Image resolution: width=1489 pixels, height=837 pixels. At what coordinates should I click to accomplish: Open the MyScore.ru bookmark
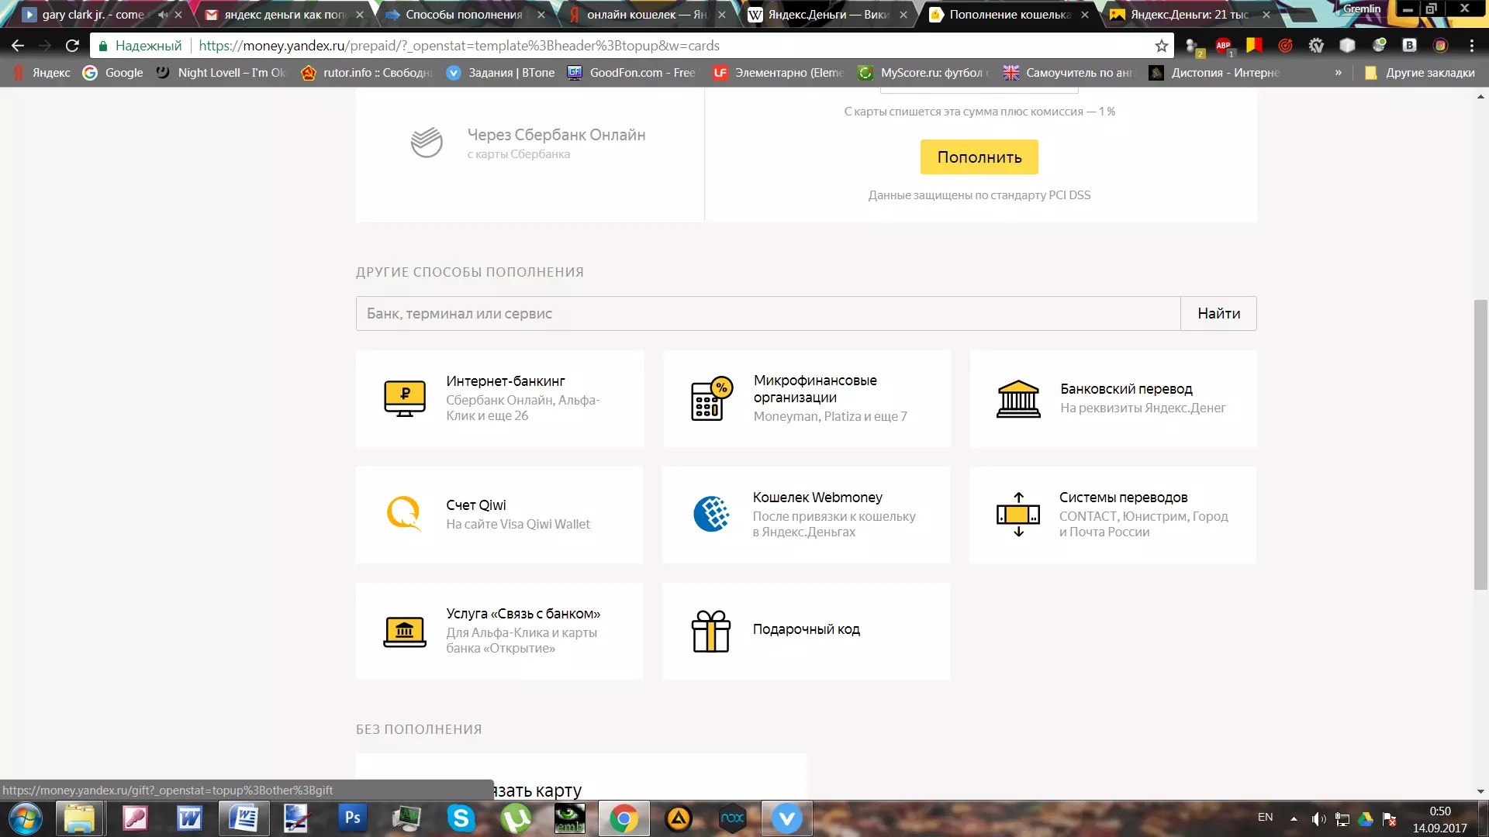[923, 72]
